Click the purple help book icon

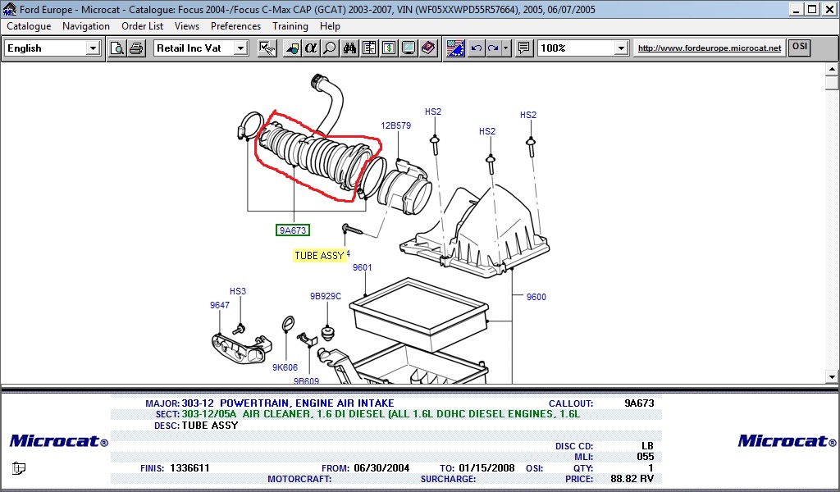click(428, 48)
